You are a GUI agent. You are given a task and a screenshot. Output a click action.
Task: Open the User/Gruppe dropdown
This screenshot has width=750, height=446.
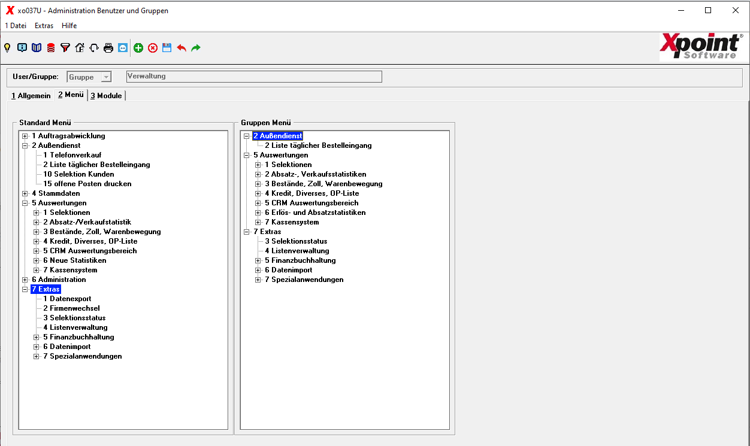pos(106,77)
